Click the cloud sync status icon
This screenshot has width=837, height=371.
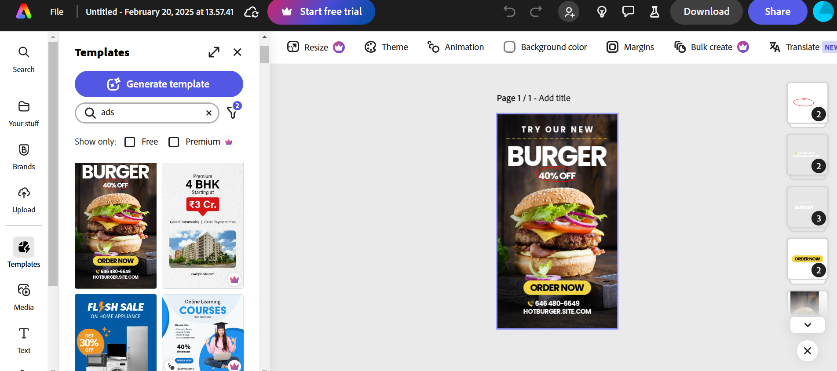click(251, 12)
